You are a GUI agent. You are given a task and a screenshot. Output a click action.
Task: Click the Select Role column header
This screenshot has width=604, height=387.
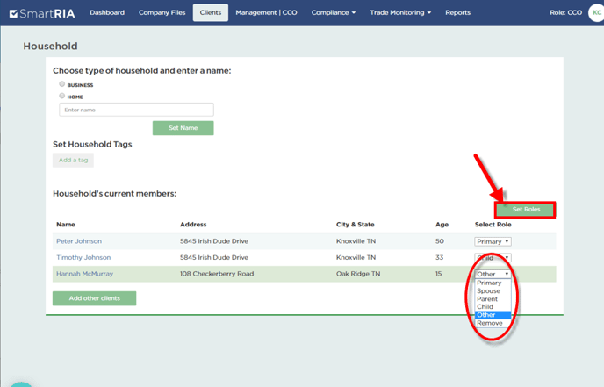click(x=493, y=225)
